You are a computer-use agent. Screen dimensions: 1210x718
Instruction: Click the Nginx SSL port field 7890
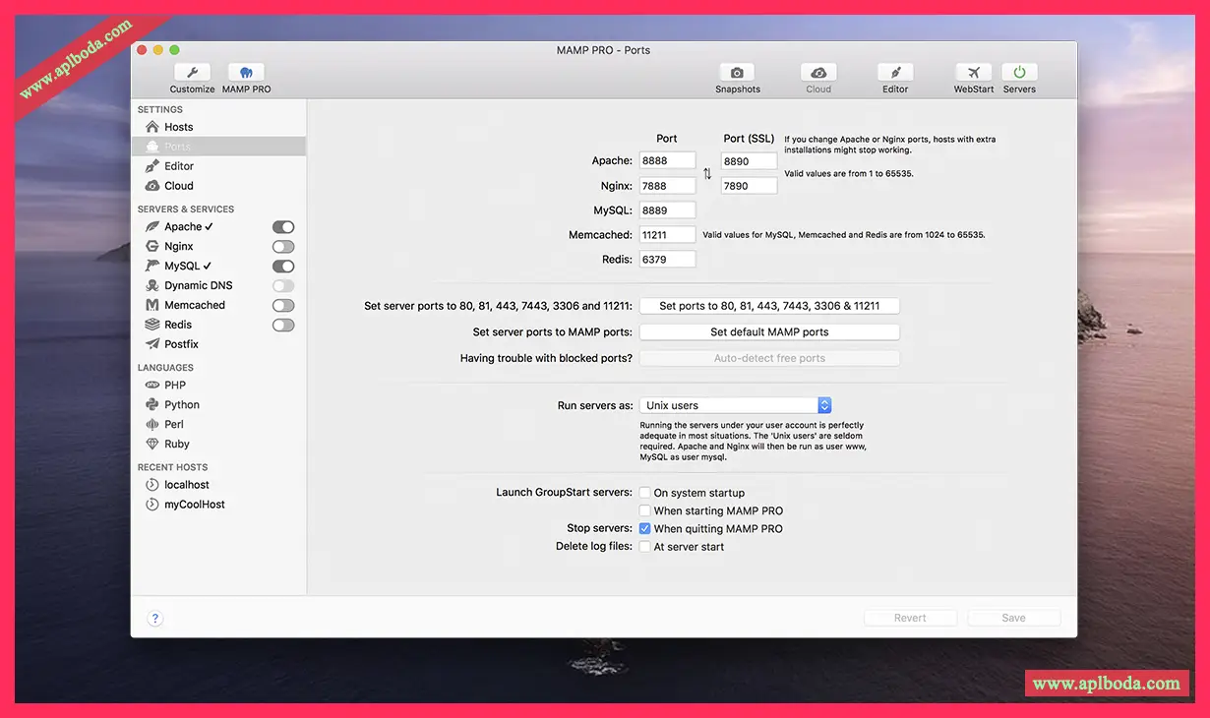click(749, 186)
